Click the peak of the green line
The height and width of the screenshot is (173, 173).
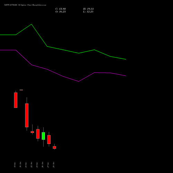[31, 24]
